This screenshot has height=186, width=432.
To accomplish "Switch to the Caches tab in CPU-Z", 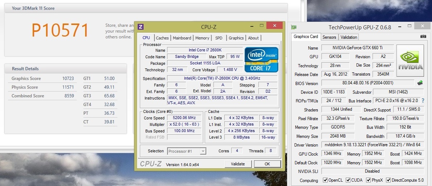I will pos(162,38).
